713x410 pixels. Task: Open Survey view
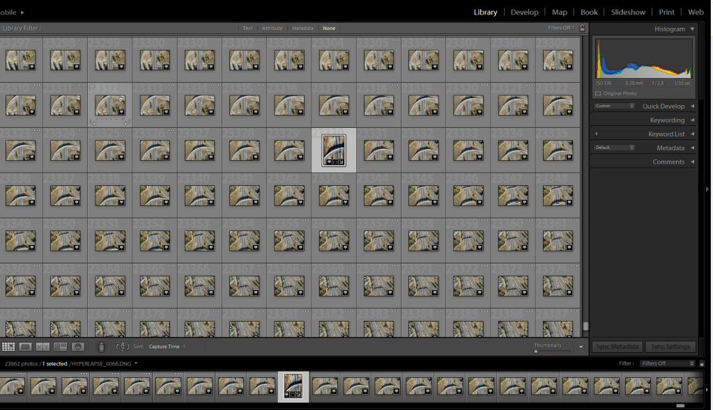(x=60, y=347)
